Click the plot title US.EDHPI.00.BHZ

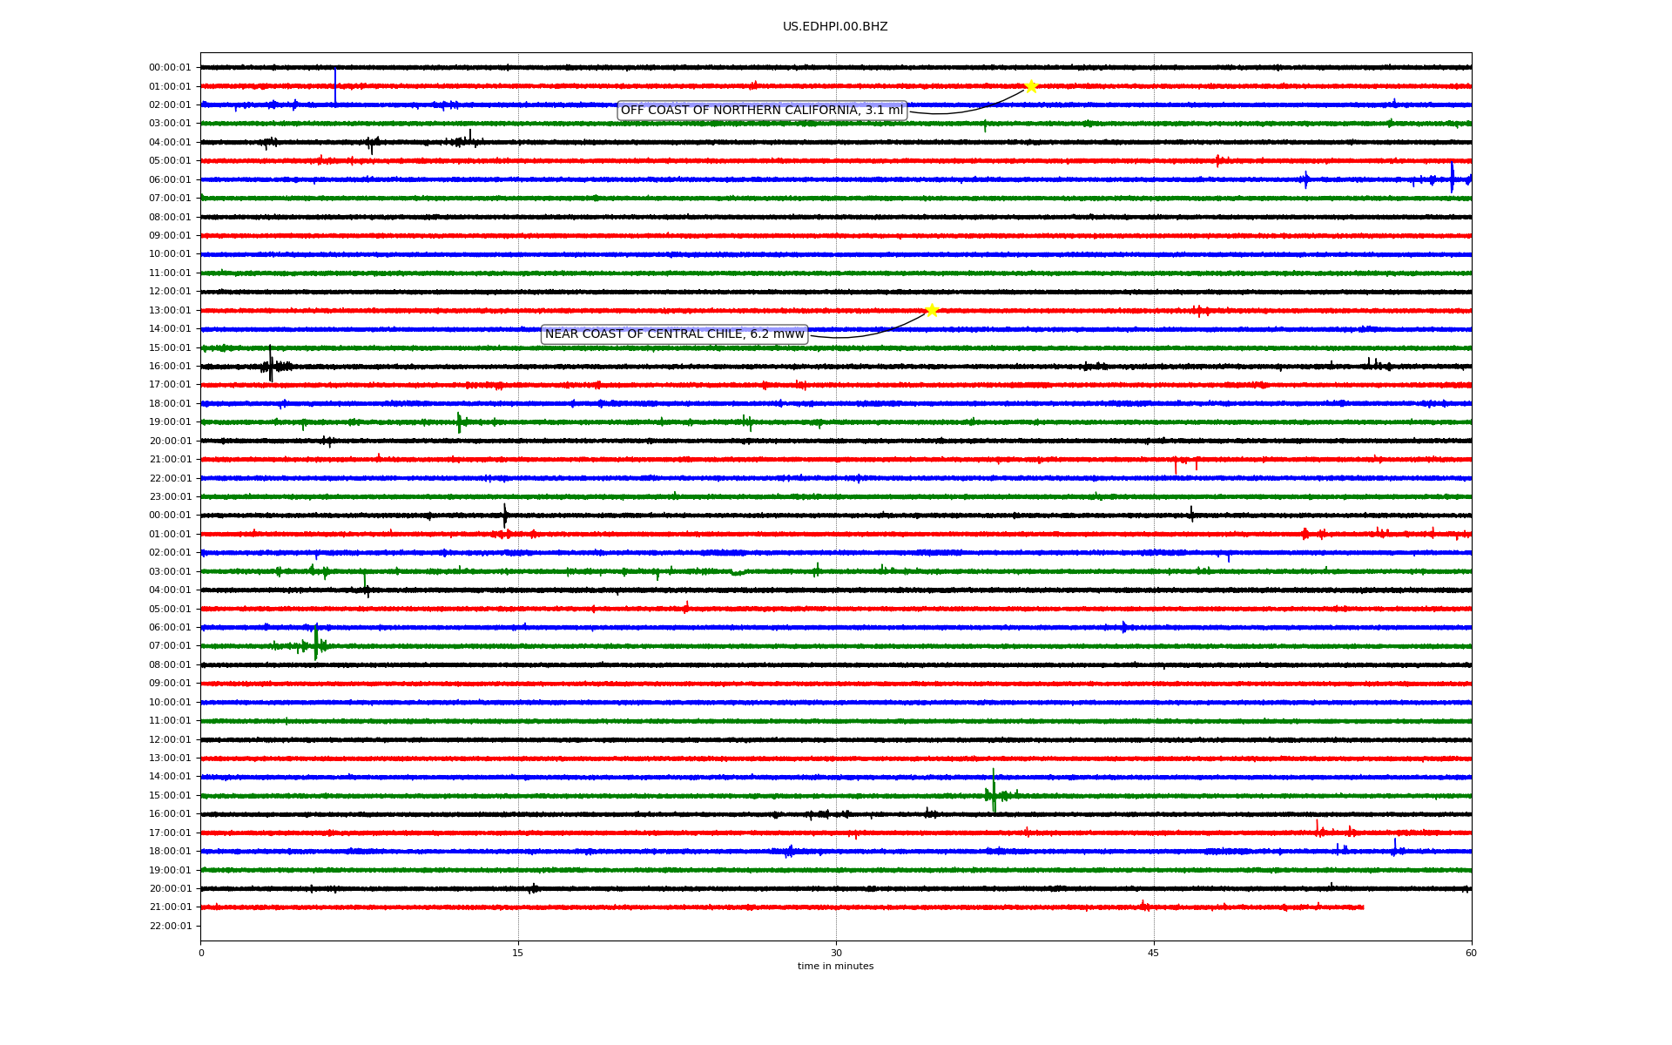coord(835,27)
